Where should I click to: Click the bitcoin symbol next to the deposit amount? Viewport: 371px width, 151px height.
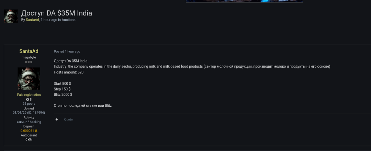[x=36, y=131]
